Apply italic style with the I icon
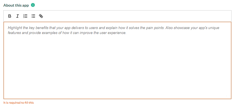 tap(18, 16)
